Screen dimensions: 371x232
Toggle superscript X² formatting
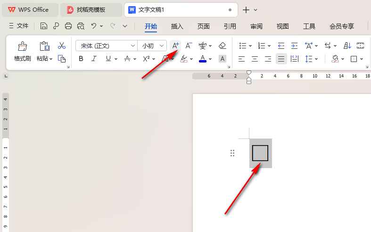point(146,59)
